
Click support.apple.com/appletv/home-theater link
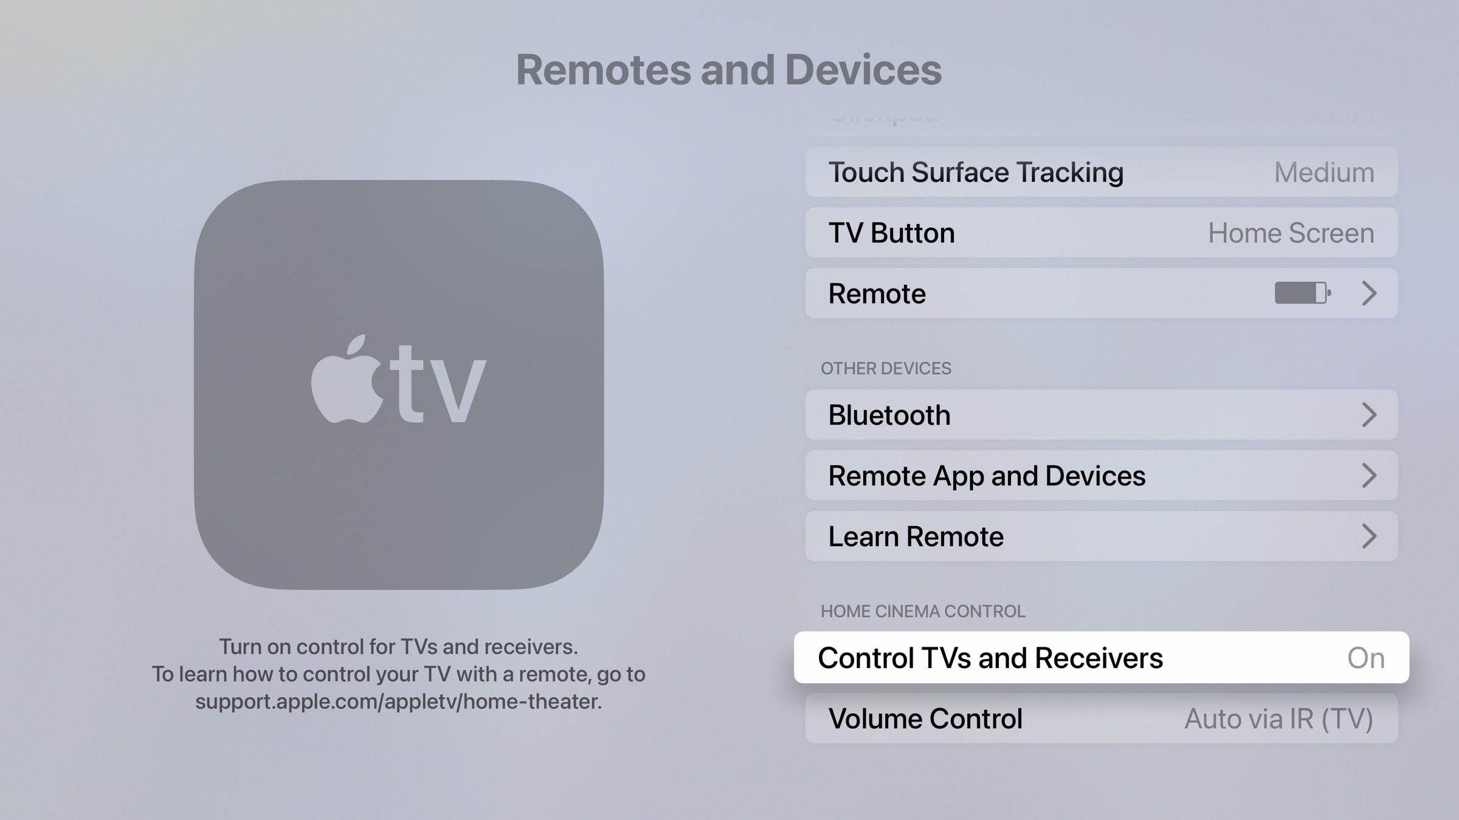[398, 701]
